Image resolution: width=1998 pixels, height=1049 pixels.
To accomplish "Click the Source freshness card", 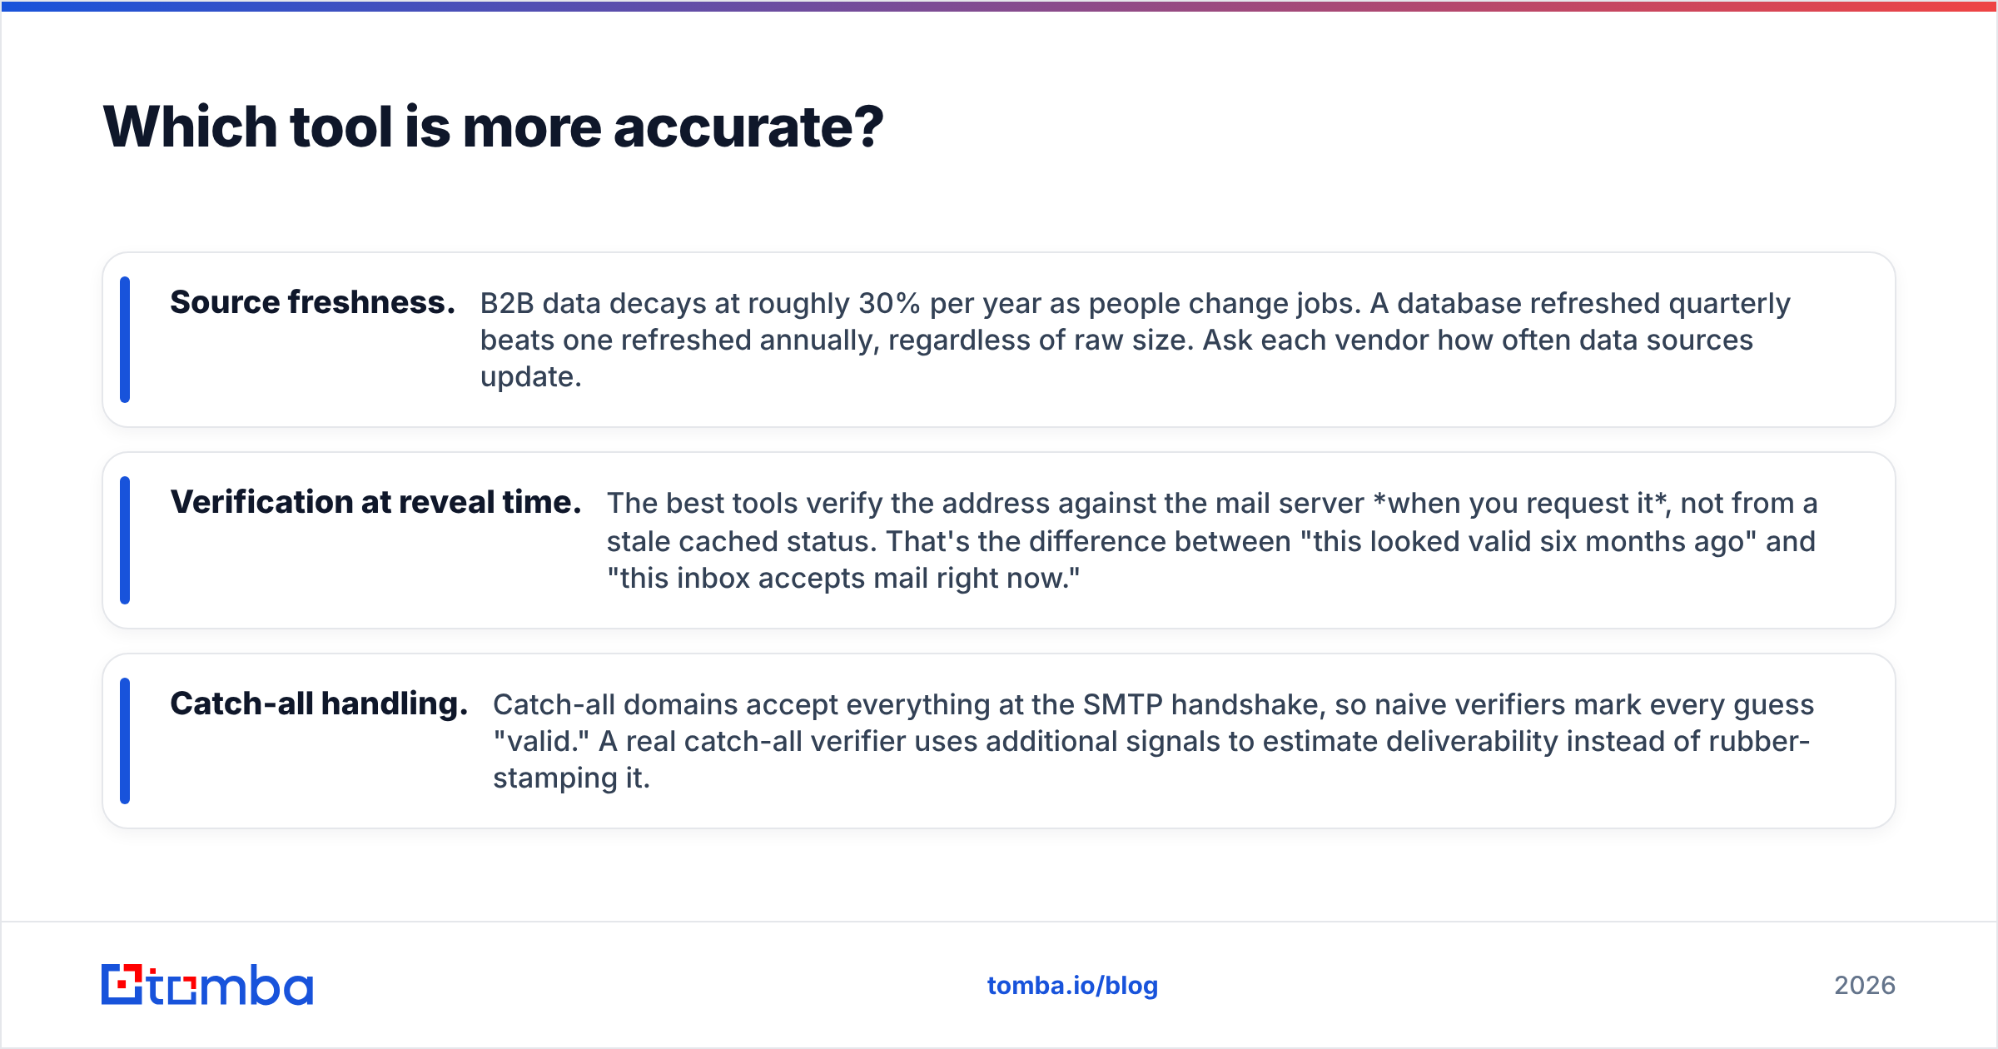I will [999, 340].
